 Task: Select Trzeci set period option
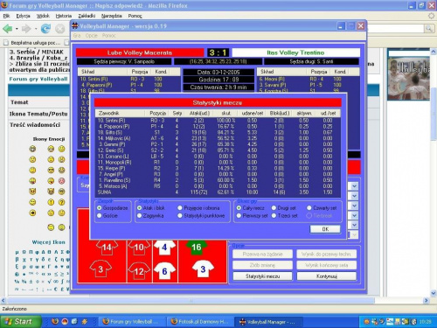tap(274, 215)
